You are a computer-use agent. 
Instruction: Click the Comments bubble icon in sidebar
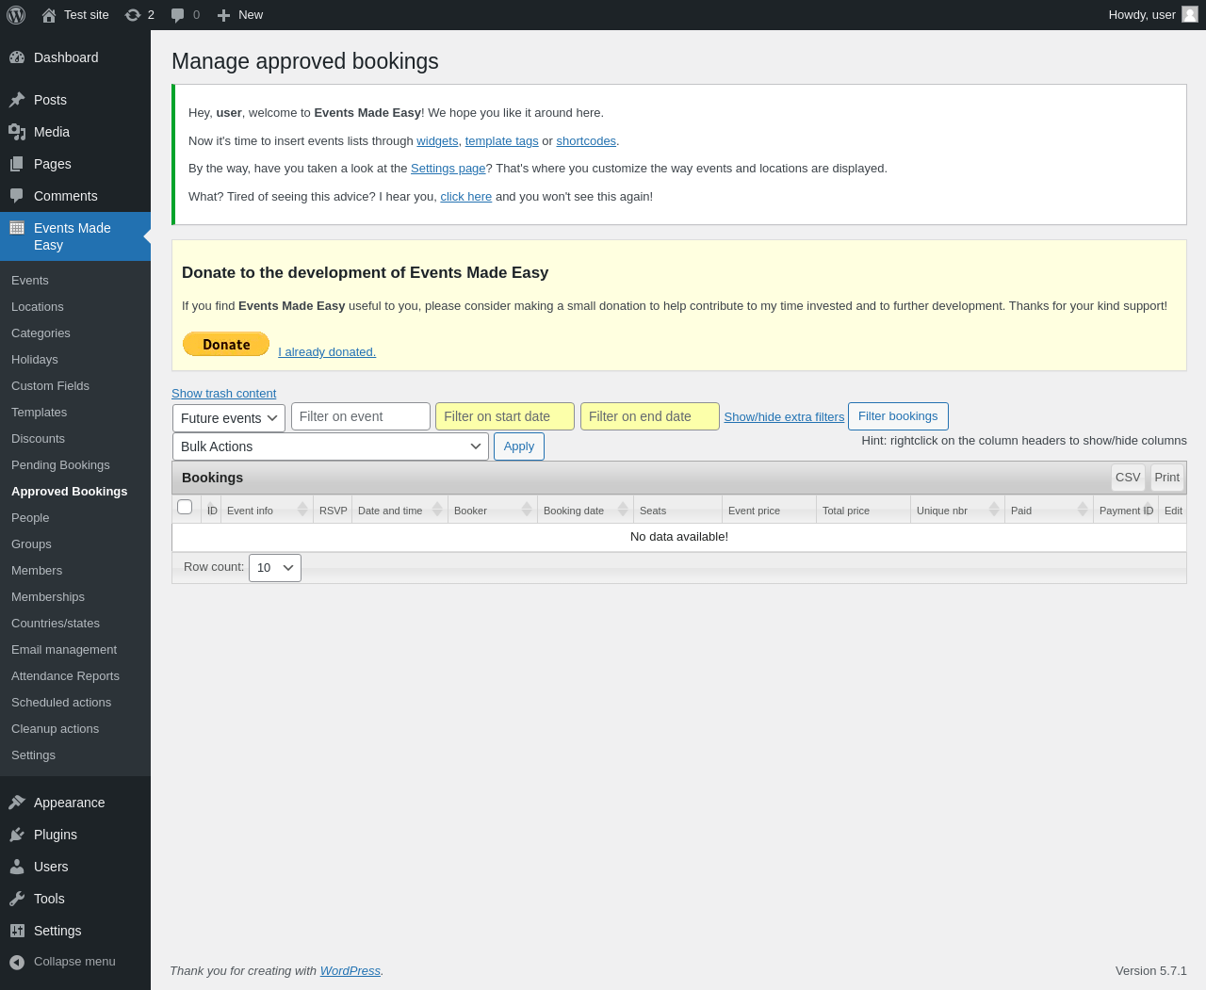point(17,196)
